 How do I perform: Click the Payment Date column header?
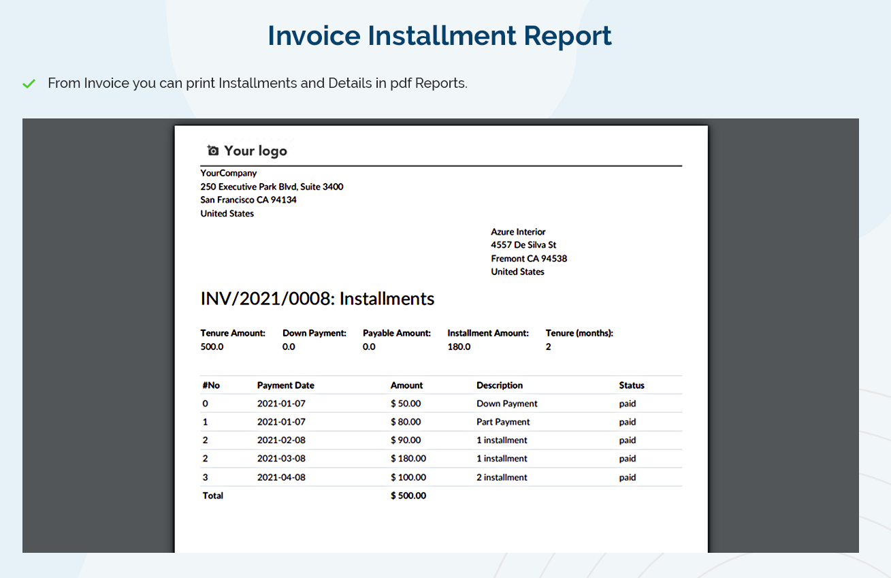coord(286,385)
